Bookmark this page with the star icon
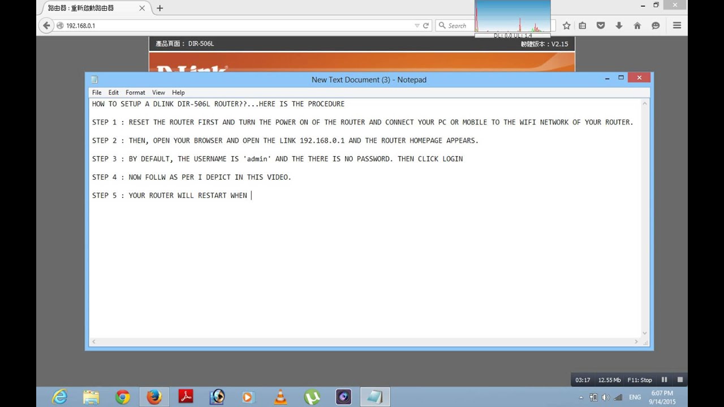This screenshot has width=724, height=407. point(566,25)
